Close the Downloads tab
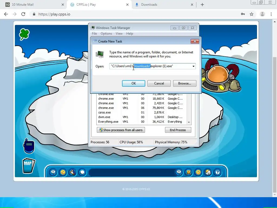 [192, 5]
